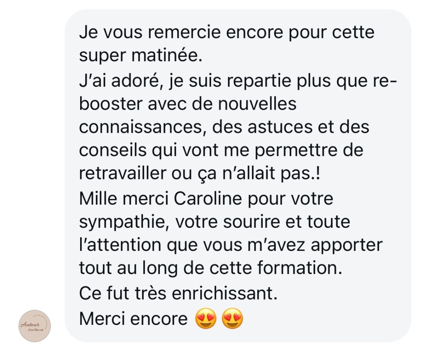
Task: Click the phrase 'super matinée.'
Action: click(x=140, y=55)
